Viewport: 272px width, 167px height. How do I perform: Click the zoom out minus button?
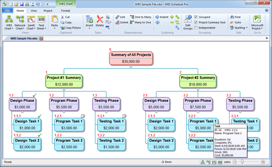[235, 162]
